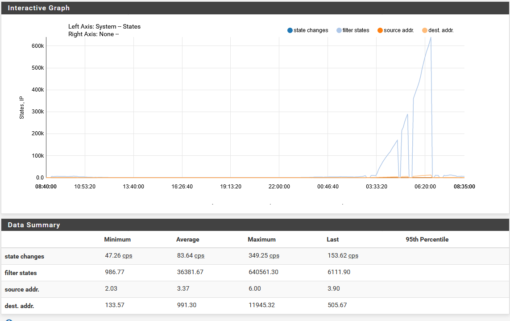Click the 600k y-axis tick label
The width and height of the screenshot is (510, 321).
pyautogui.click(x=38, y=46)
